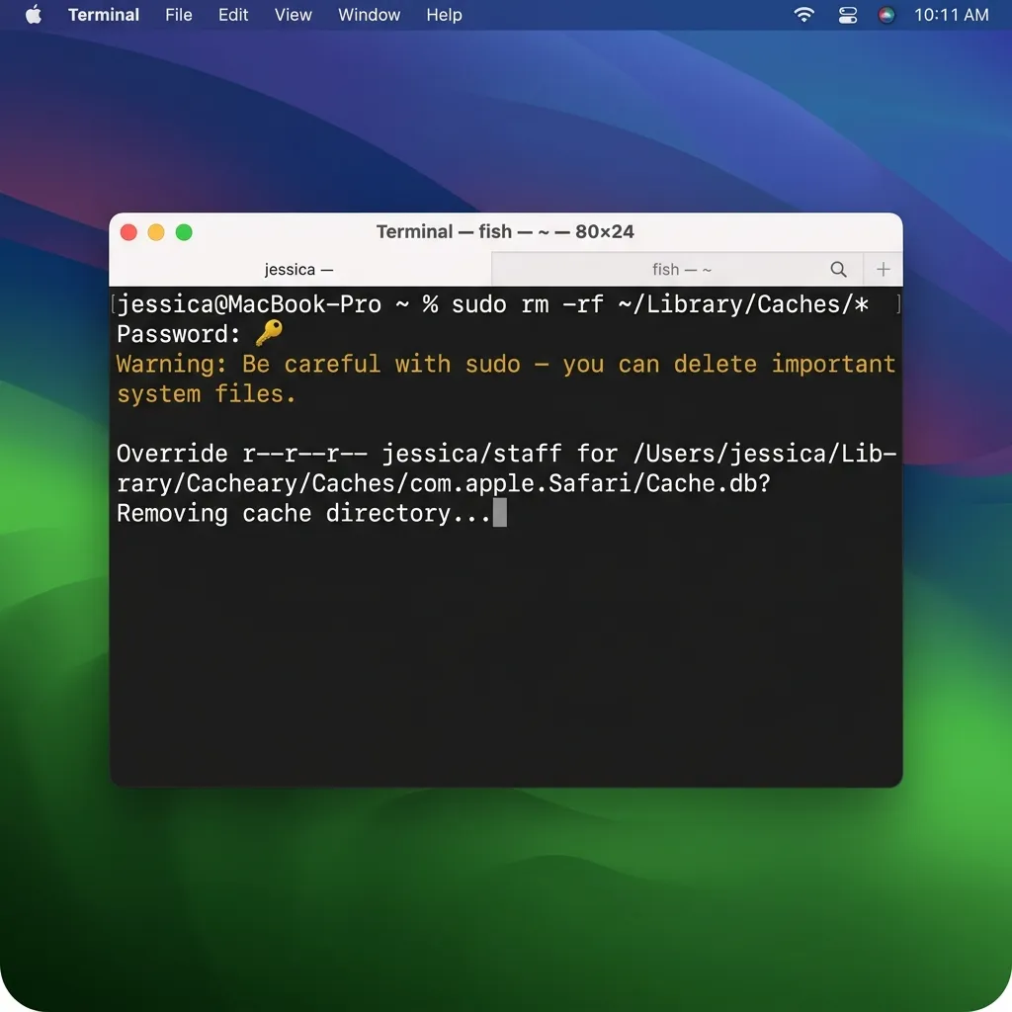Minimize the Terminal window with the yellow button
This screenshot has height=1012, width=1012.
point(156,232)
